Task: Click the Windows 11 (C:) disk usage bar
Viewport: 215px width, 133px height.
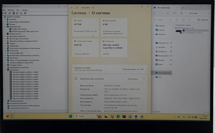Action: click(x=195, y=31)
